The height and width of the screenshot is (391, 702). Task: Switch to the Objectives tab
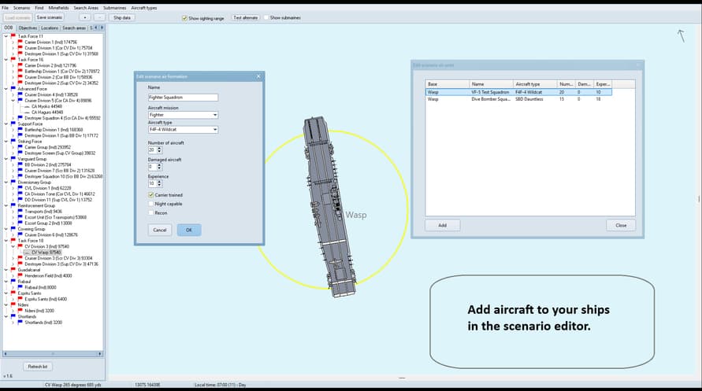point(28,28)
